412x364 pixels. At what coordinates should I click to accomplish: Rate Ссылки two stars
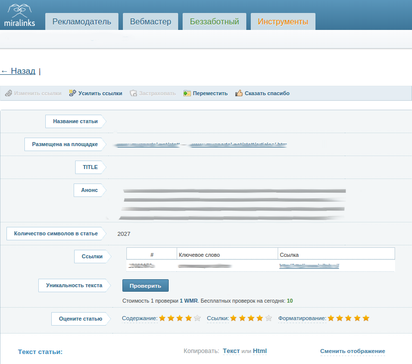[x=242, y=318]
